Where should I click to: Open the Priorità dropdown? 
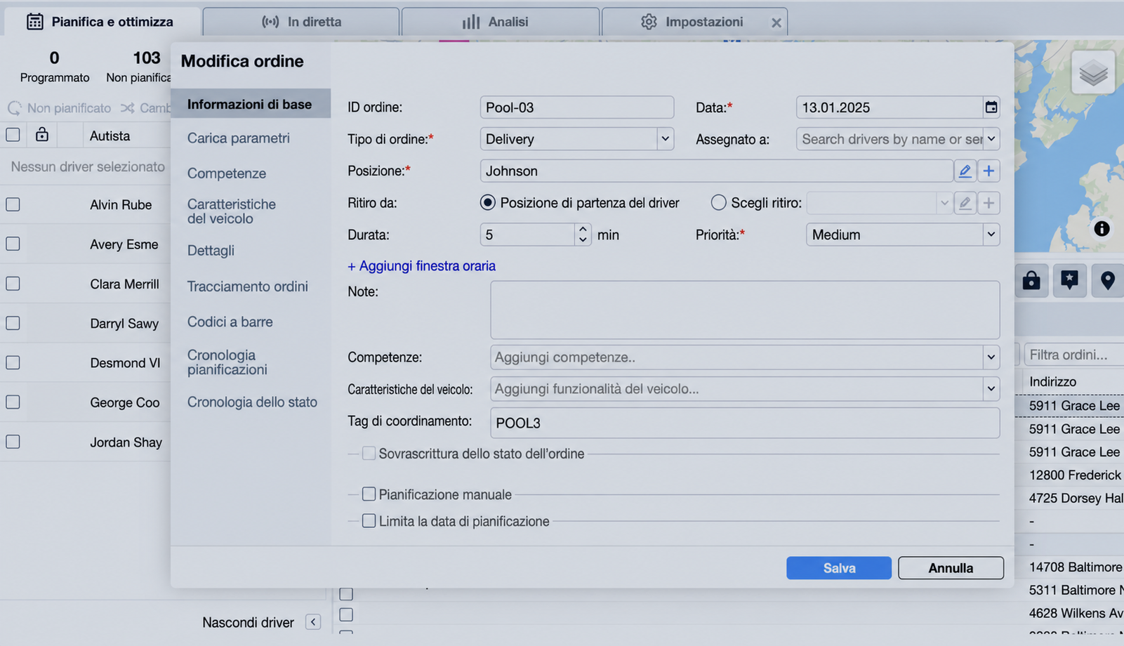[x=991, y=235]
